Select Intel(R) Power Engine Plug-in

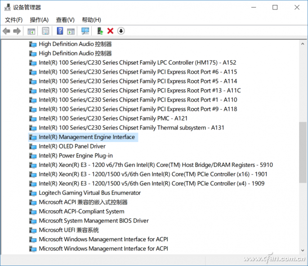pyautogui.click(x=76, y=156)
